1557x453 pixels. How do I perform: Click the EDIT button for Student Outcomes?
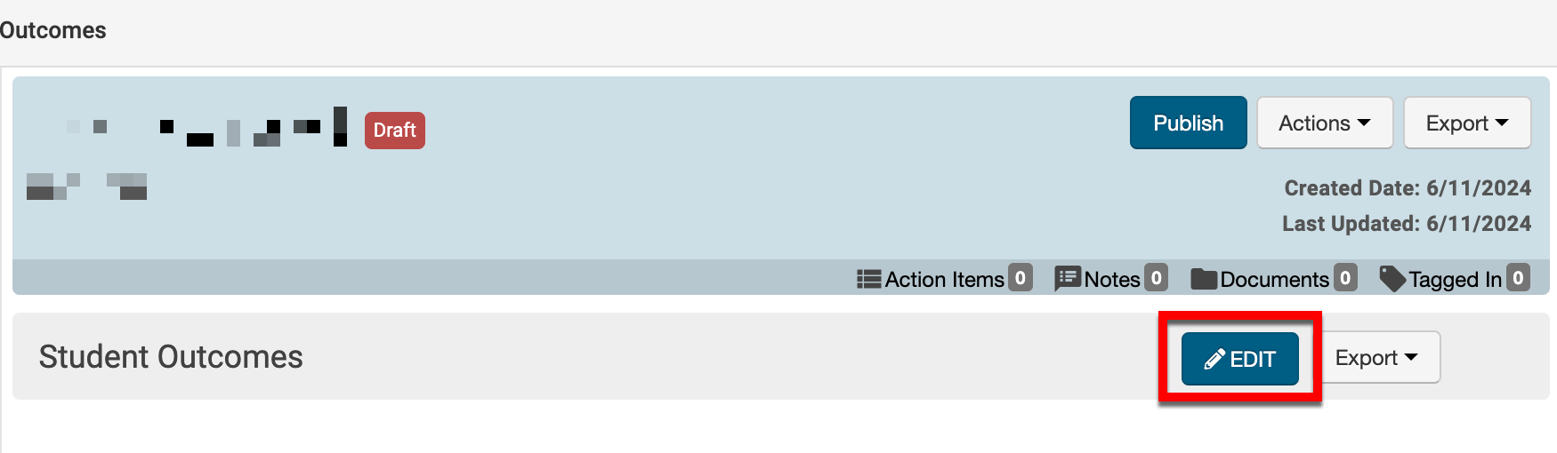tap(1240, 359)
